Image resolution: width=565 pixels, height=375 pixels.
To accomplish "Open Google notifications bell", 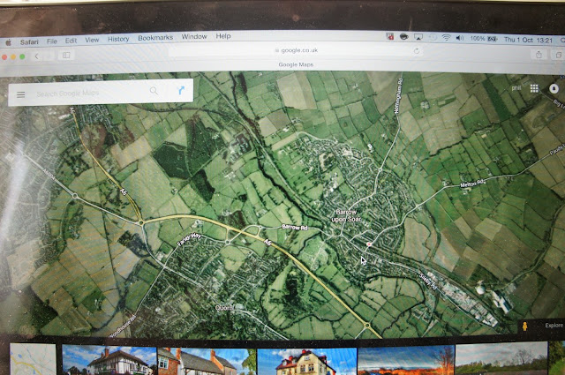I will pos(554,88).
